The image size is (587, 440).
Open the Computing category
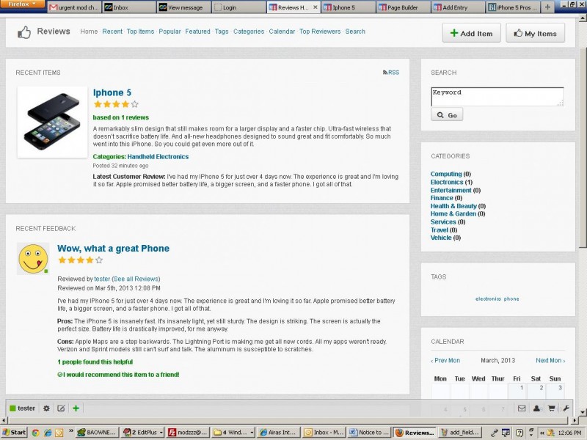(446, 174)
